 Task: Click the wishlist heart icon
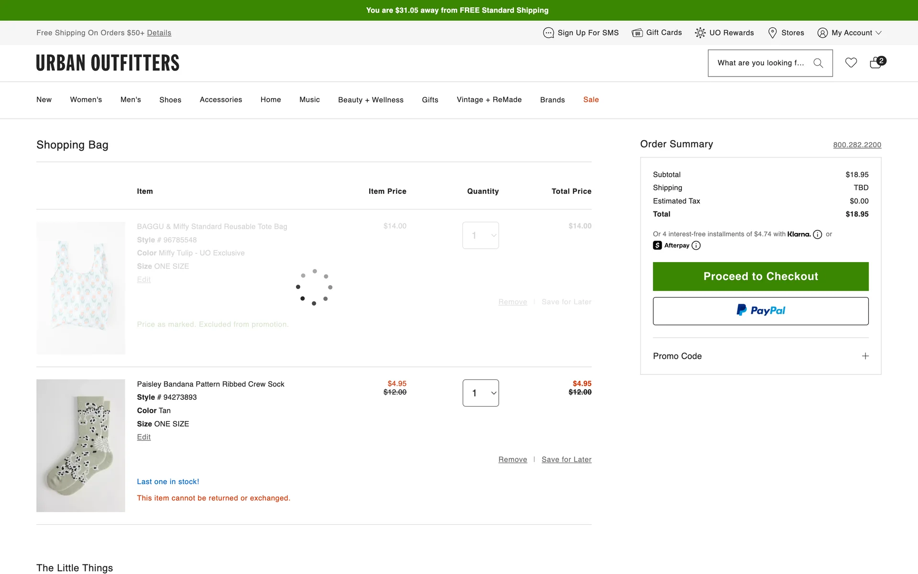tap(851, 63)
